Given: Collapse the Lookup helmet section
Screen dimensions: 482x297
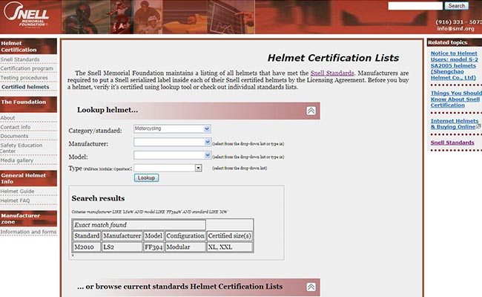Looking at the screenshot, I should [311, 111].
